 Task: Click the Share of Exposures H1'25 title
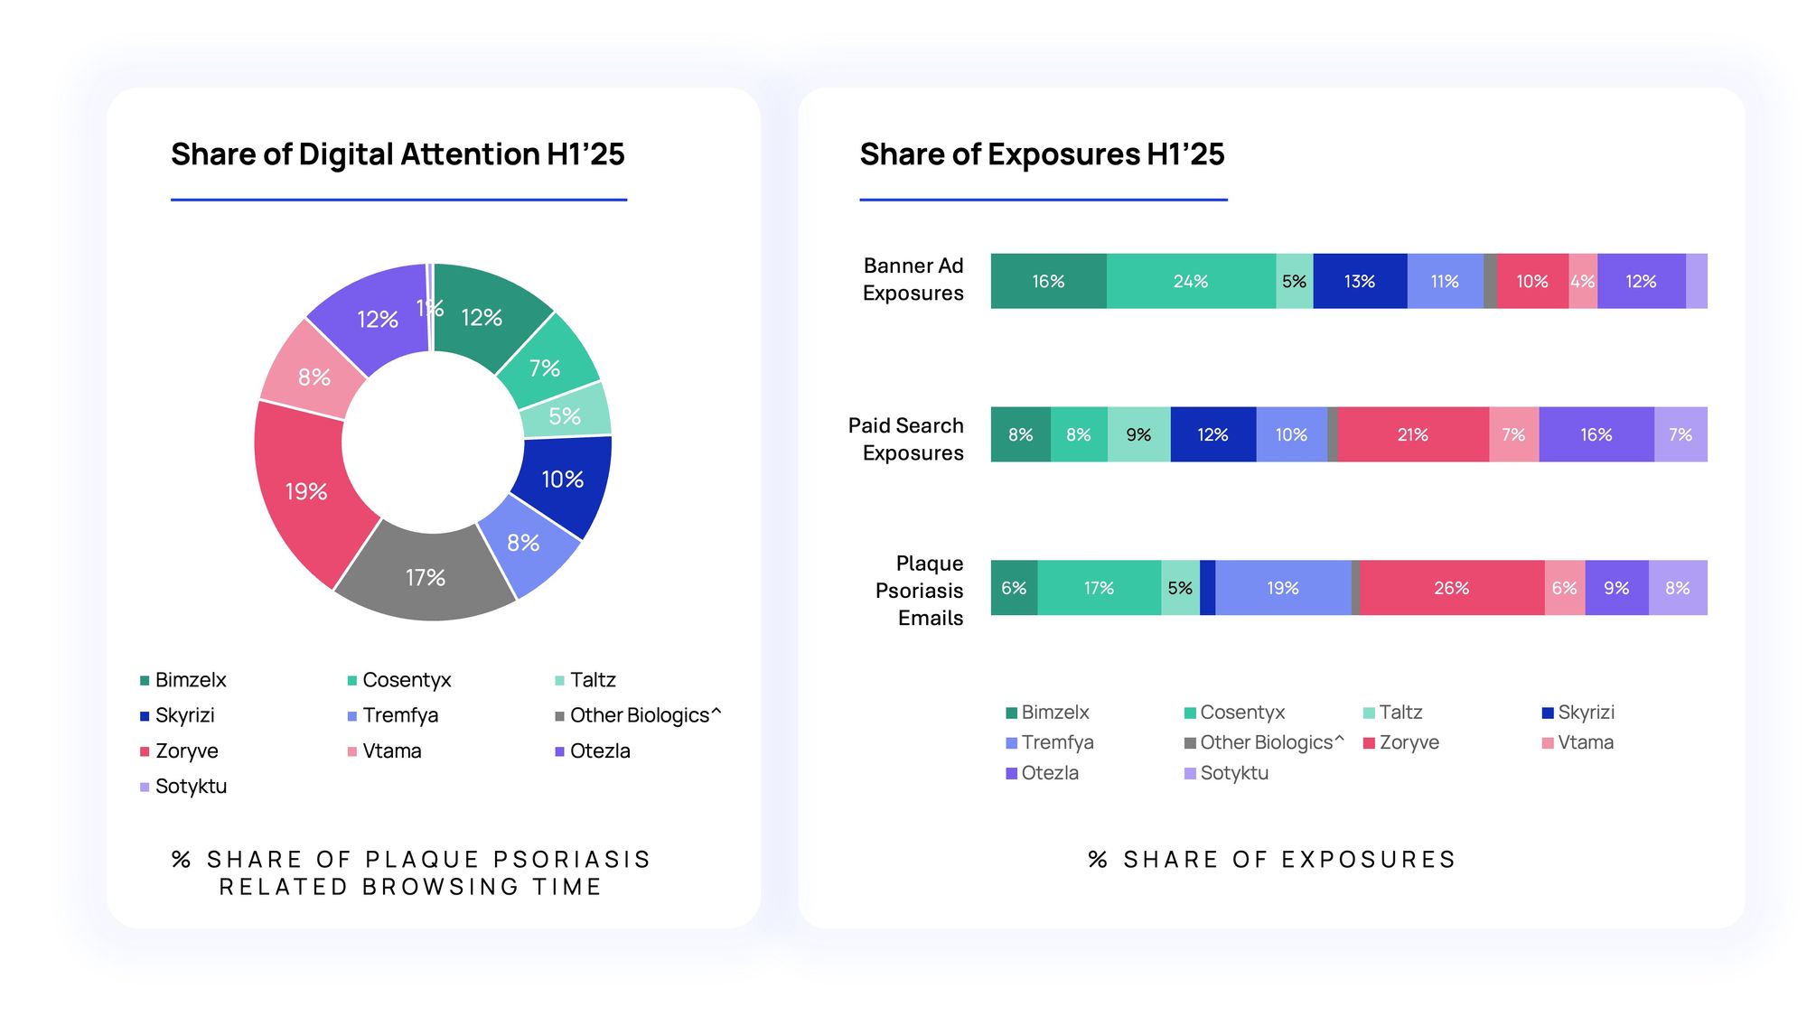[x=1042, y=154]
